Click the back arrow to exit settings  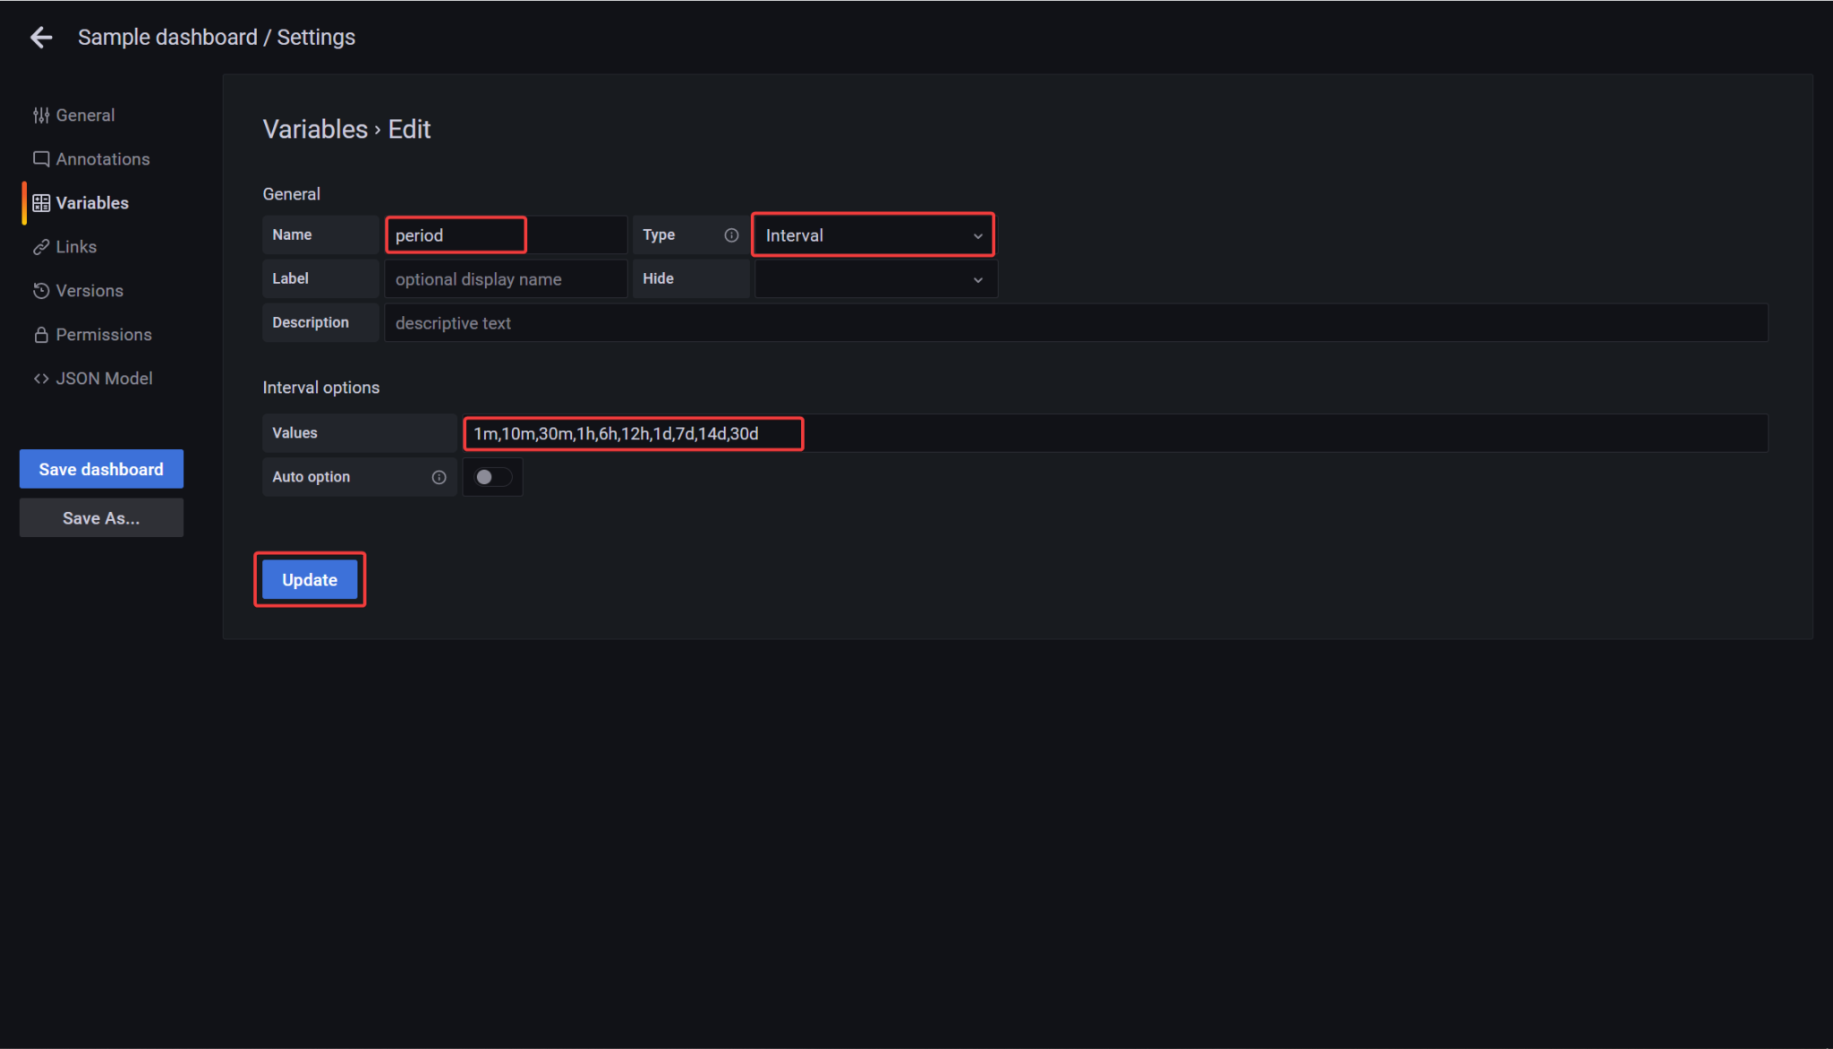[x=41, y=37]
